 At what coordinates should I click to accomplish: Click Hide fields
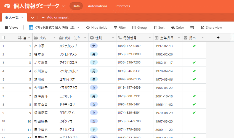(x=97, y=27)
